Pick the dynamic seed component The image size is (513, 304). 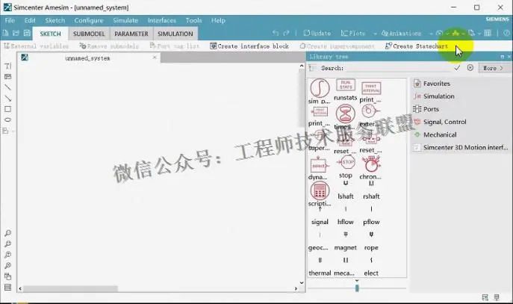pos(318,169)
